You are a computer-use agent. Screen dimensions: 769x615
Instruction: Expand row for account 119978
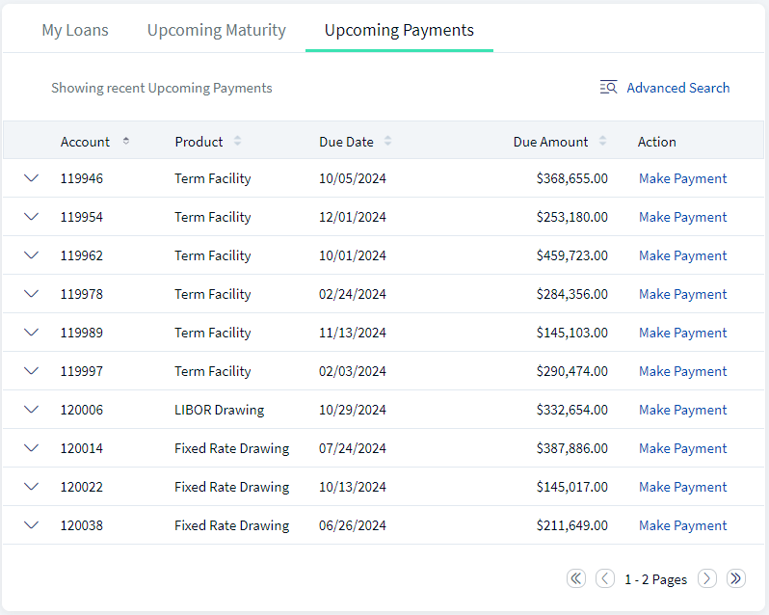[x=32, y=294]
